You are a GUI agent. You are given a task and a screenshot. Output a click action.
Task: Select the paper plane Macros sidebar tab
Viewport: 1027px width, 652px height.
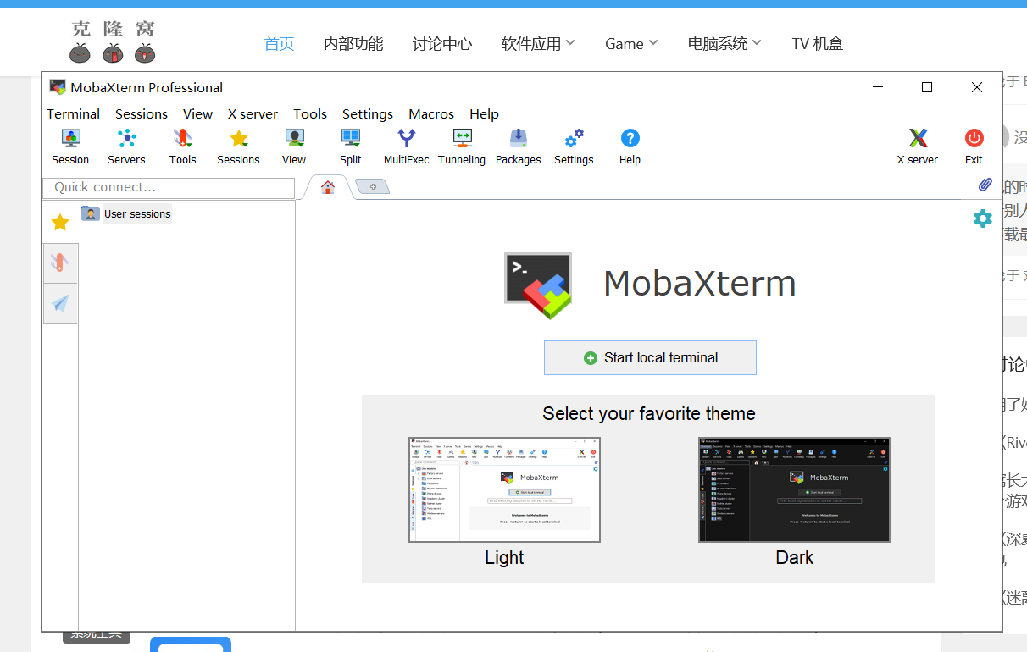click(x=60, y=303)
